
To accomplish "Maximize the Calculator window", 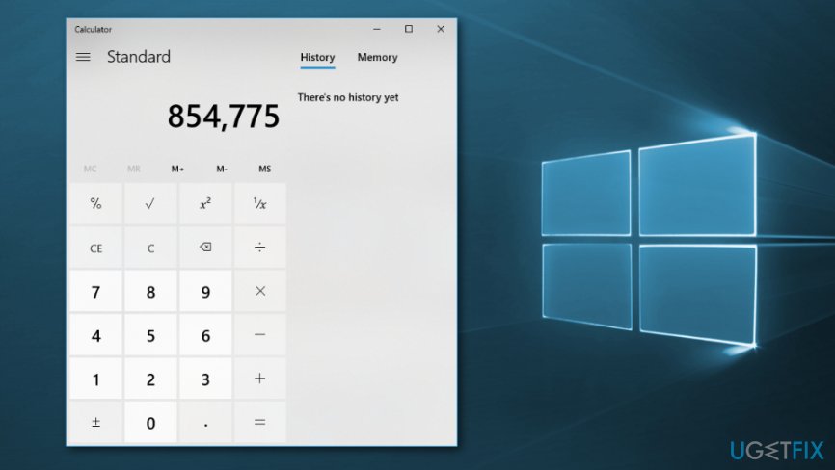I will 409,29.
